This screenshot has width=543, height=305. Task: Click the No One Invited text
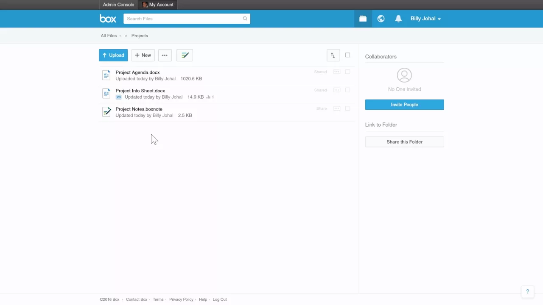(404, 89)
